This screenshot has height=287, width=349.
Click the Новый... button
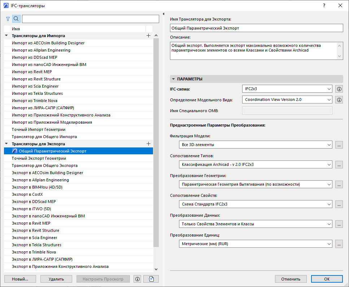coord(20,279)
